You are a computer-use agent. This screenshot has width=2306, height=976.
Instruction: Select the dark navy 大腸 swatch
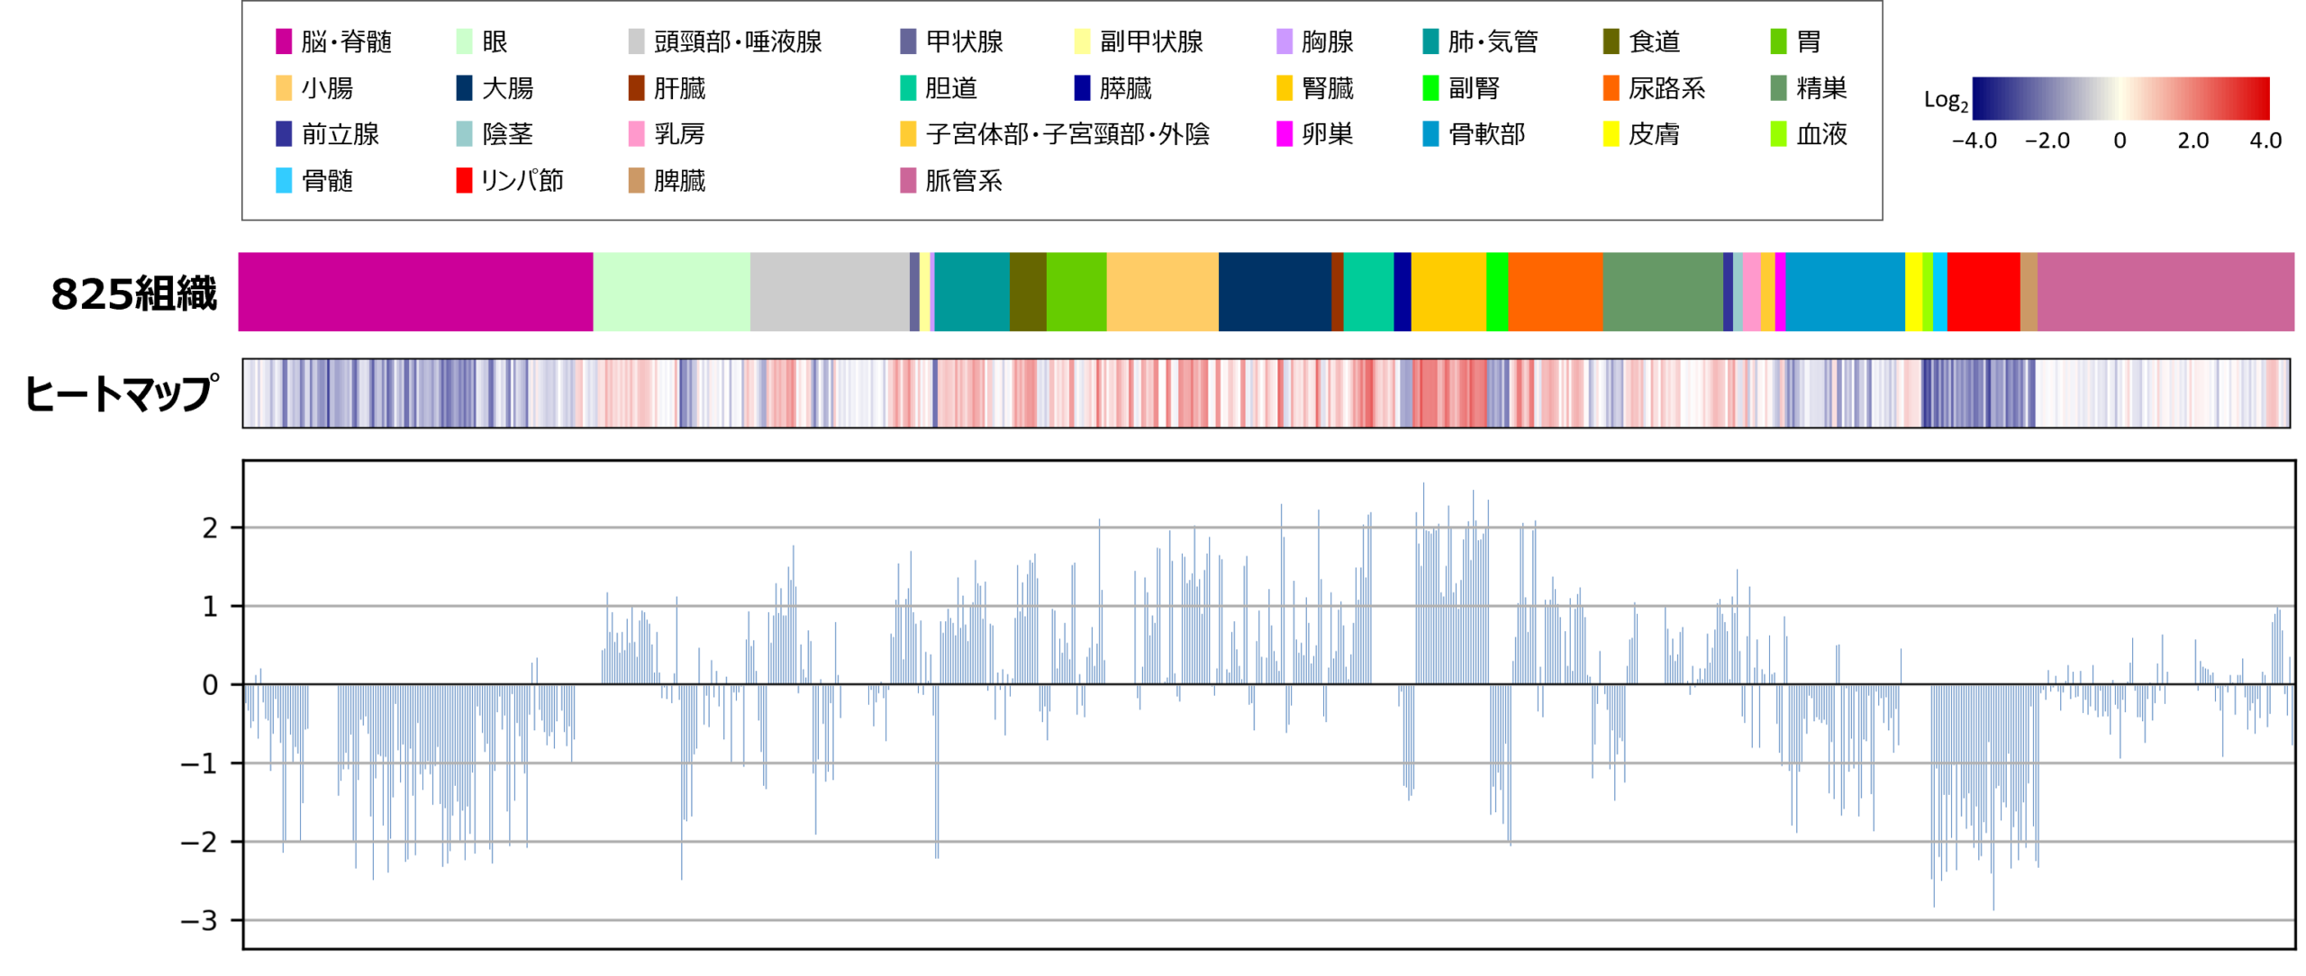point(464,88)
